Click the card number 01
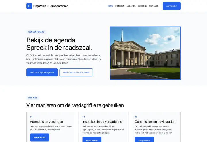 click(x=31, y=117)
